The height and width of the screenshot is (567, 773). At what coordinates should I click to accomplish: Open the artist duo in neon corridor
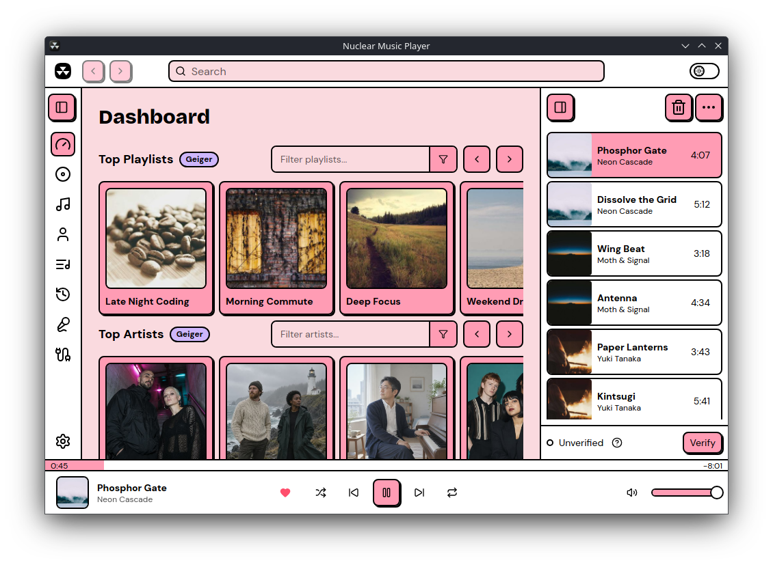[156, 409]
